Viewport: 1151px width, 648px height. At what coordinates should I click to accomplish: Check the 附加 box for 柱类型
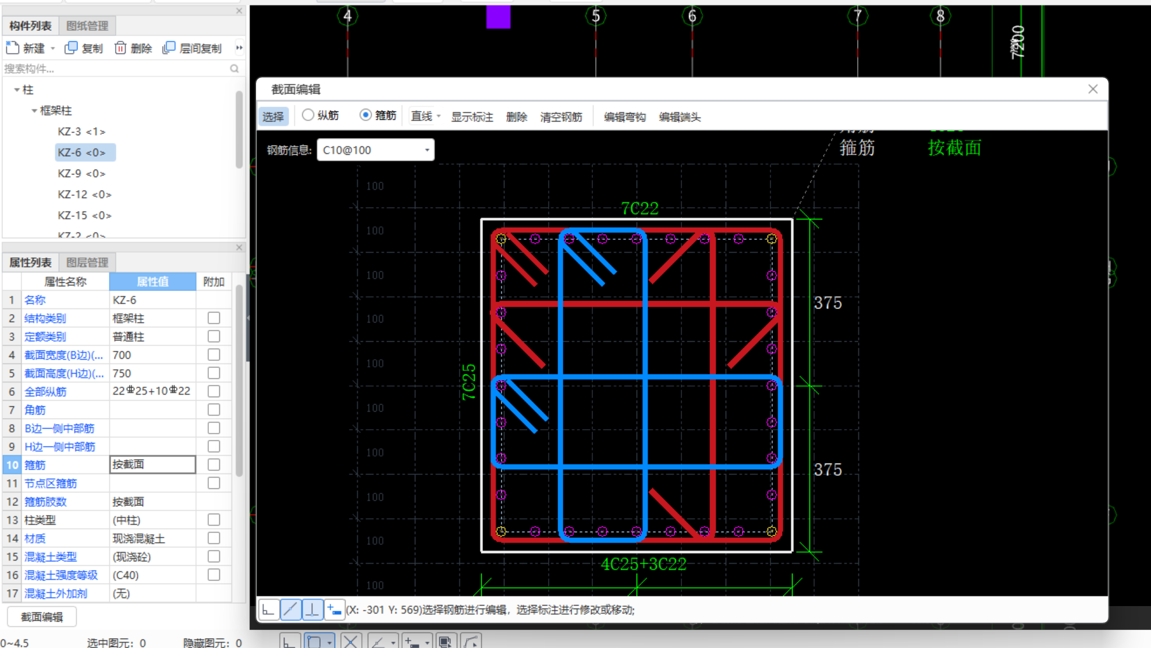pyautogui.click(x=214, y=519)
